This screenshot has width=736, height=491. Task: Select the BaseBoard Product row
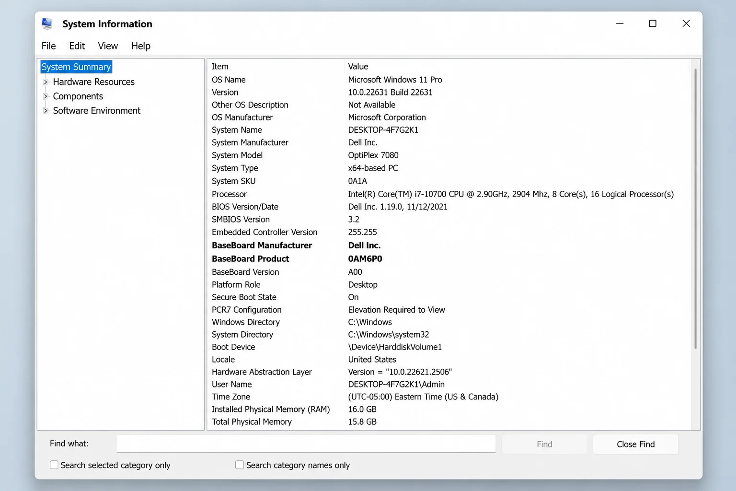coord(449,259)
